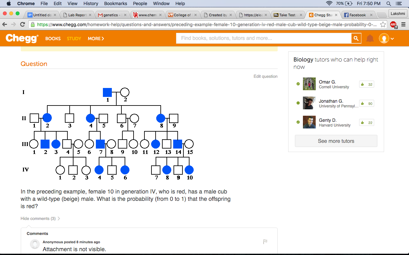Select Jonathan G. from the tutor list
The image size is (409, 255).
click(x=331, y=101)
